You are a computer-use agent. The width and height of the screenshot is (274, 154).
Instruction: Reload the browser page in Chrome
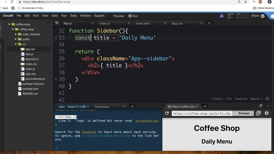[x=12, y=2]
